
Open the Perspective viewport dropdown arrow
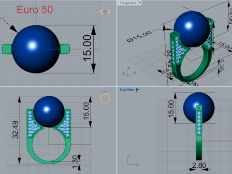140,3
